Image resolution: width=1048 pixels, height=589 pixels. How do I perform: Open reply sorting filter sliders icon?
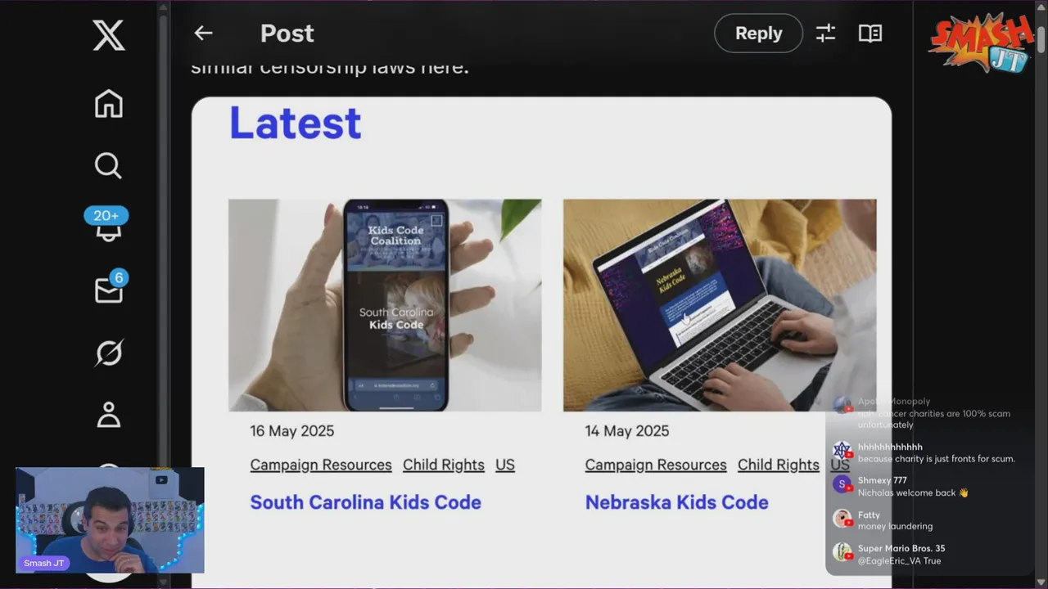tap(825, 33)
